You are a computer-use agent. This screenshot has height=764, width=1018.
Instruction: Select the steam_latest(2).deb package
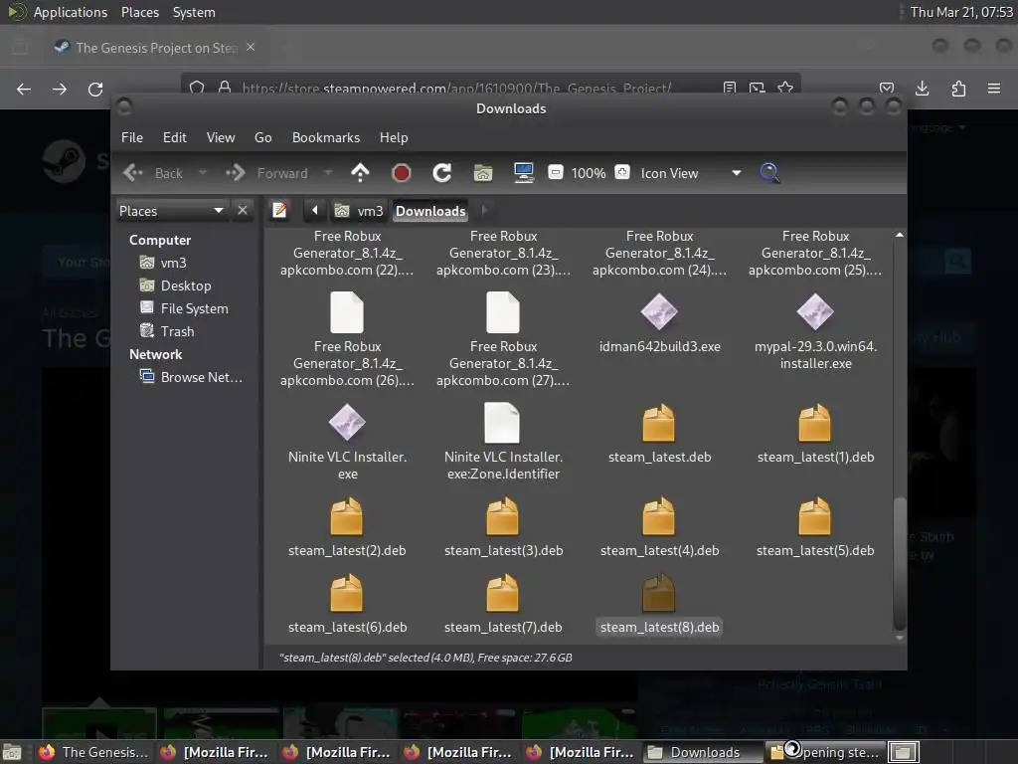coord(347,516)
